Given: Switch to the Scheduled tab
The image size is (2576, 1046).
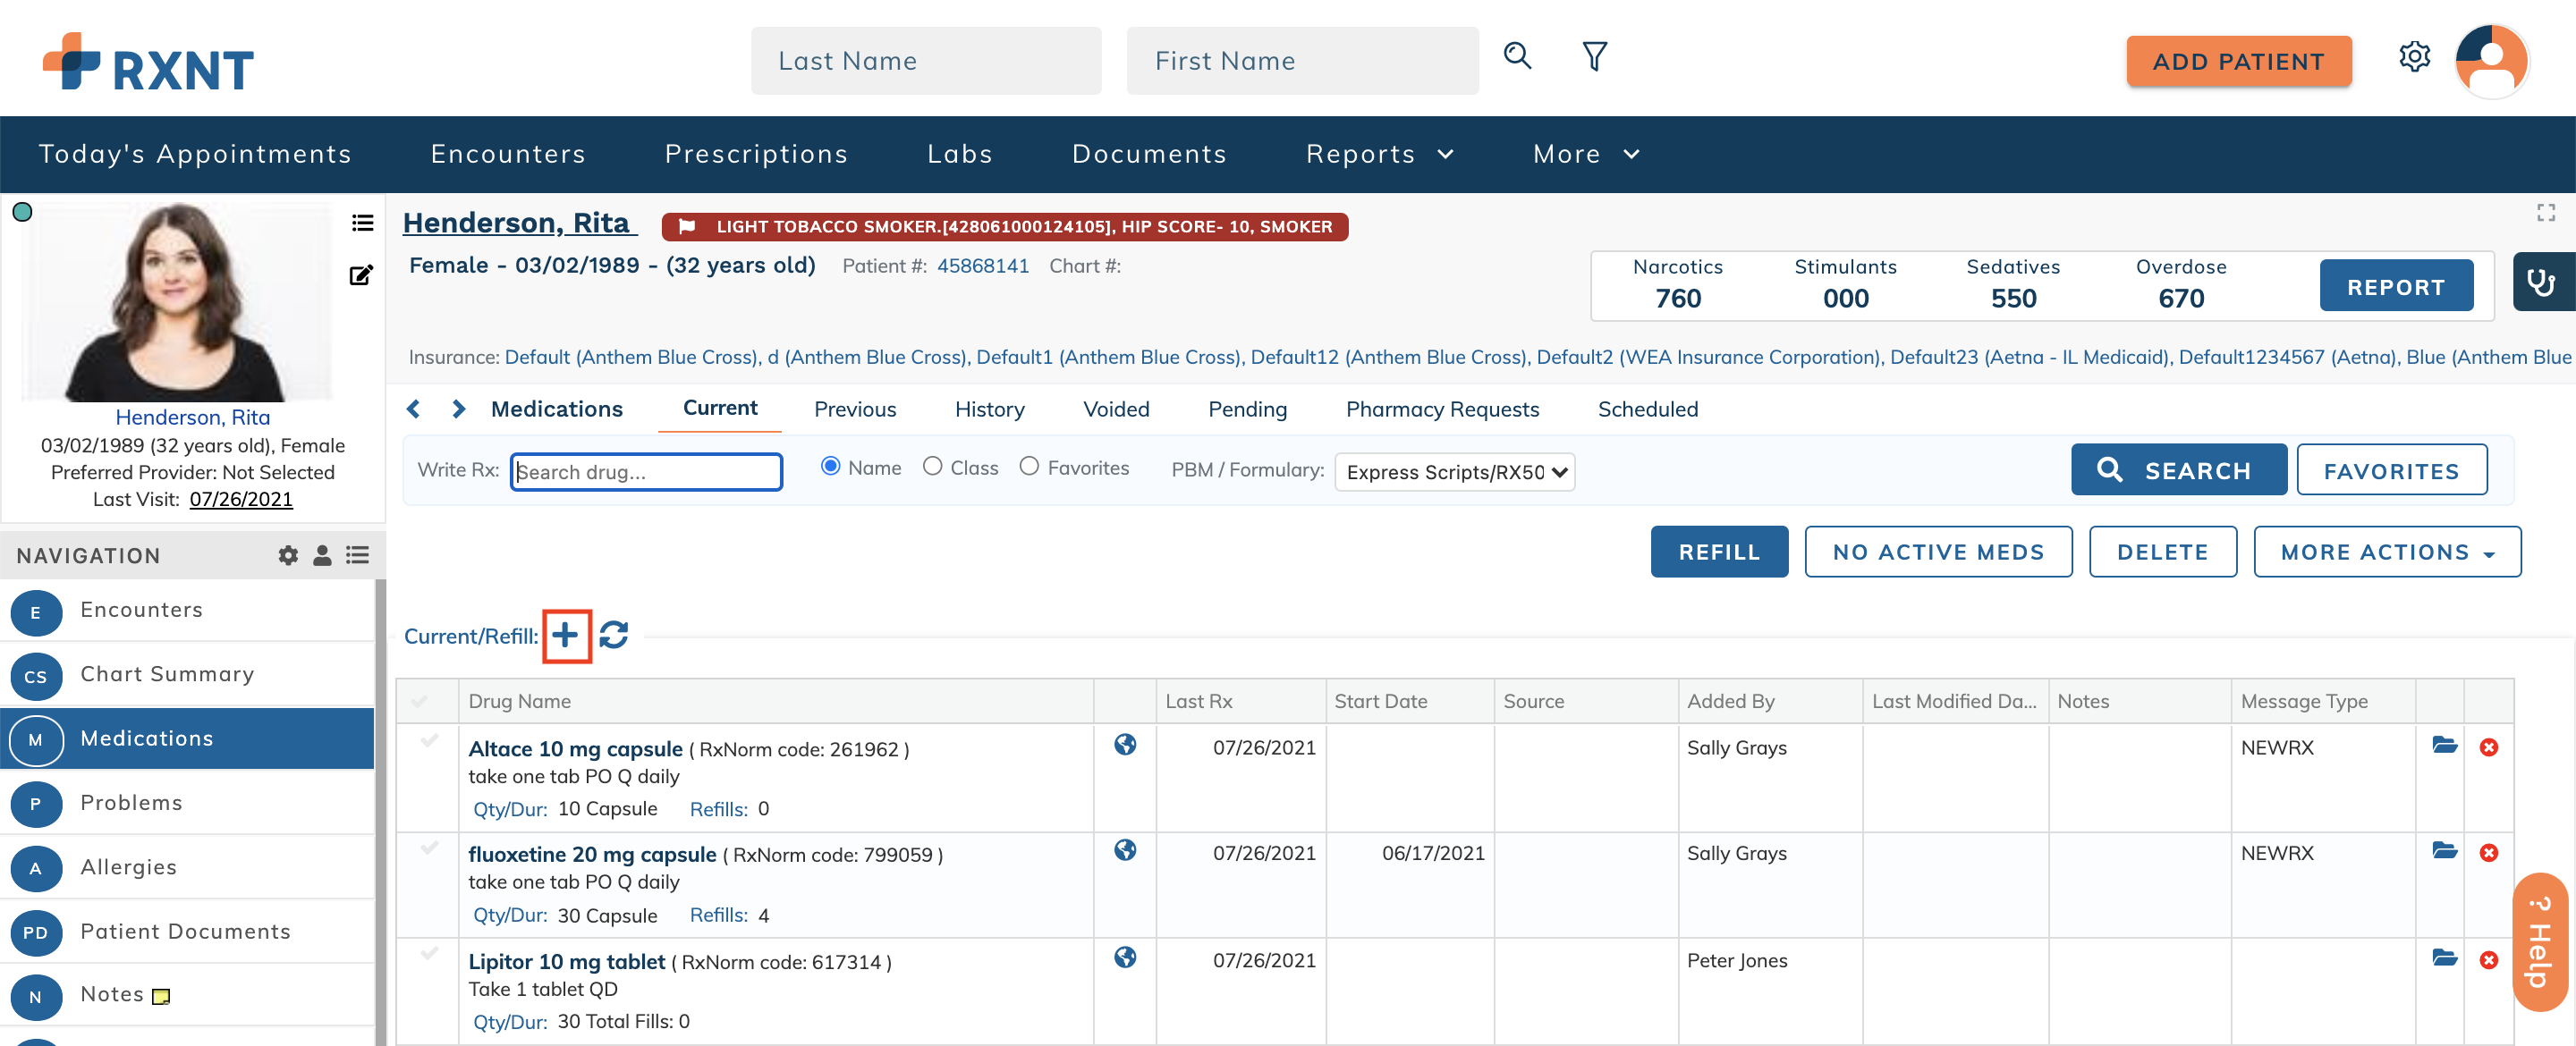Looking at the screenshot, I should [x=1647, y=409].
